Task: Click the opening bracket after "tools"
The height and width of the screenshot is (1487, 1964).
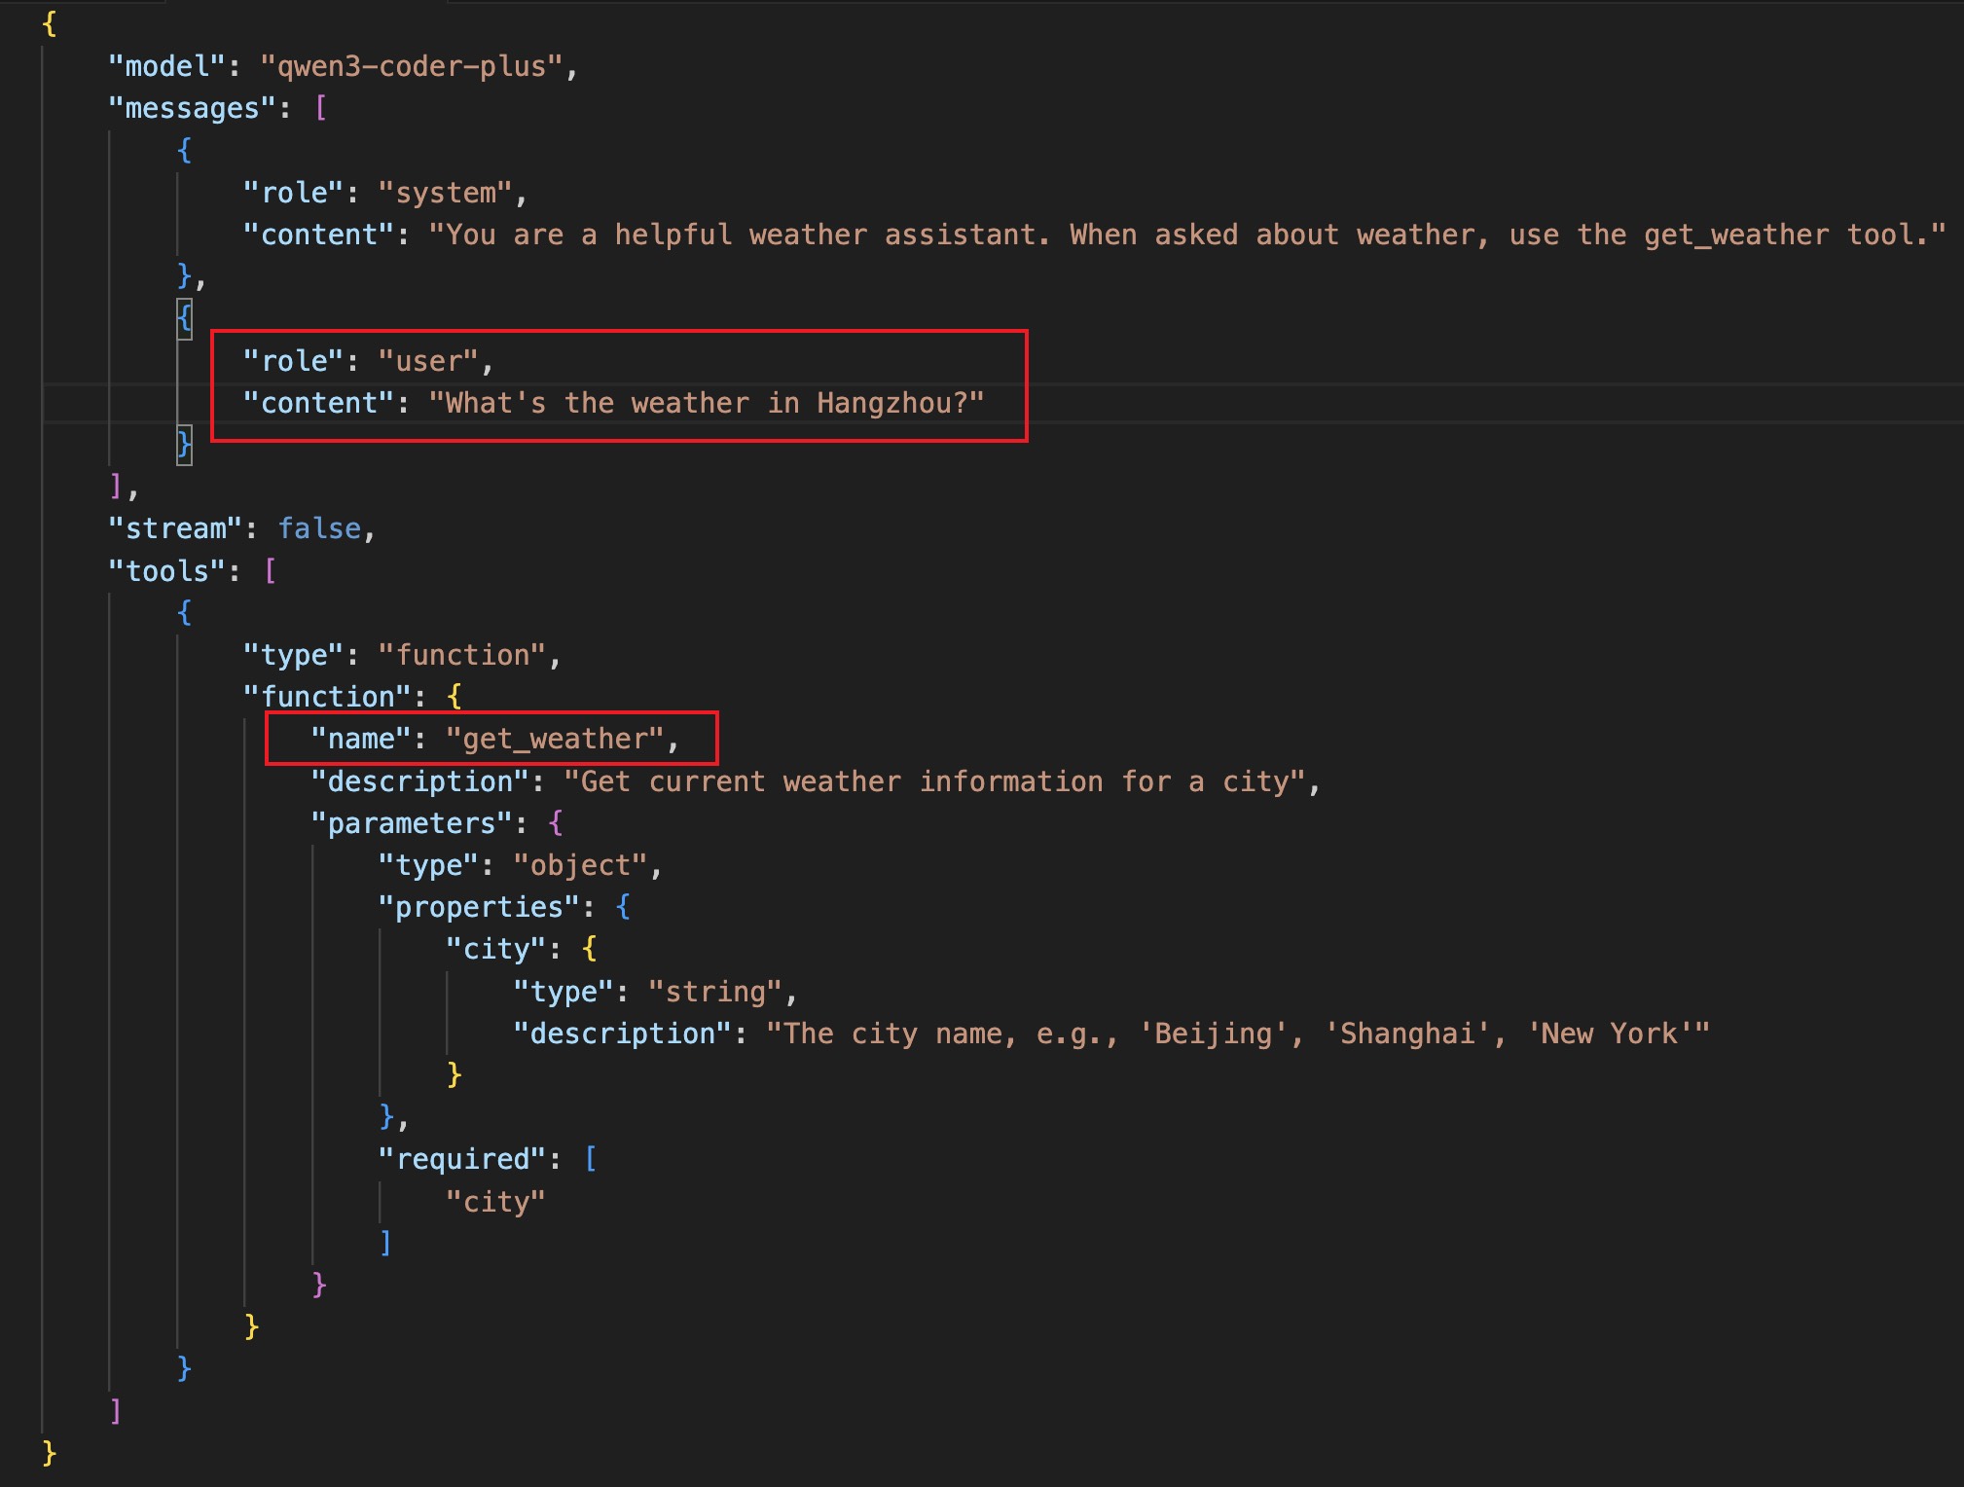Action: [270, 571]
